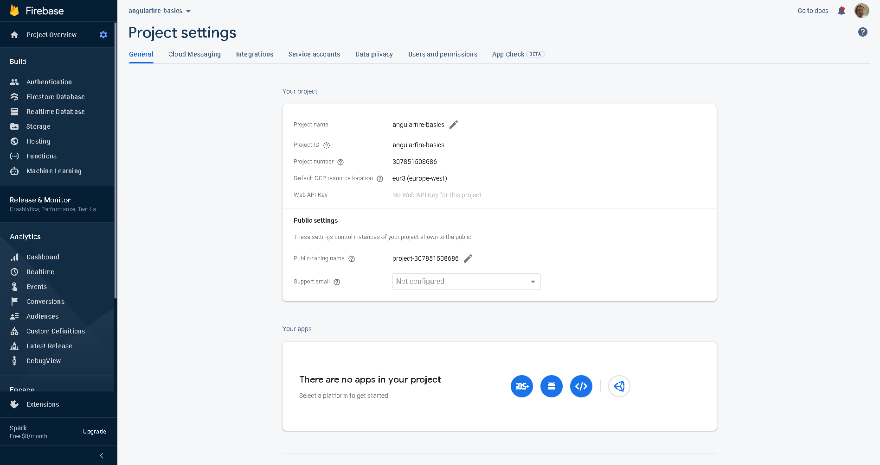Click the Events touch icon
The height and width of the screenshot is (465, 880).
(14, 287)
